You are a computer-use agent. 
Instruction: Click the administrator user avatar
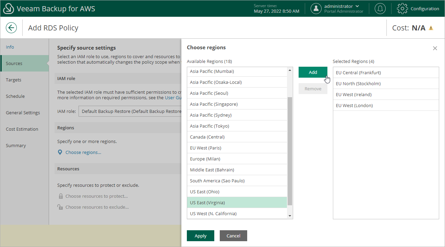point(316,8)
